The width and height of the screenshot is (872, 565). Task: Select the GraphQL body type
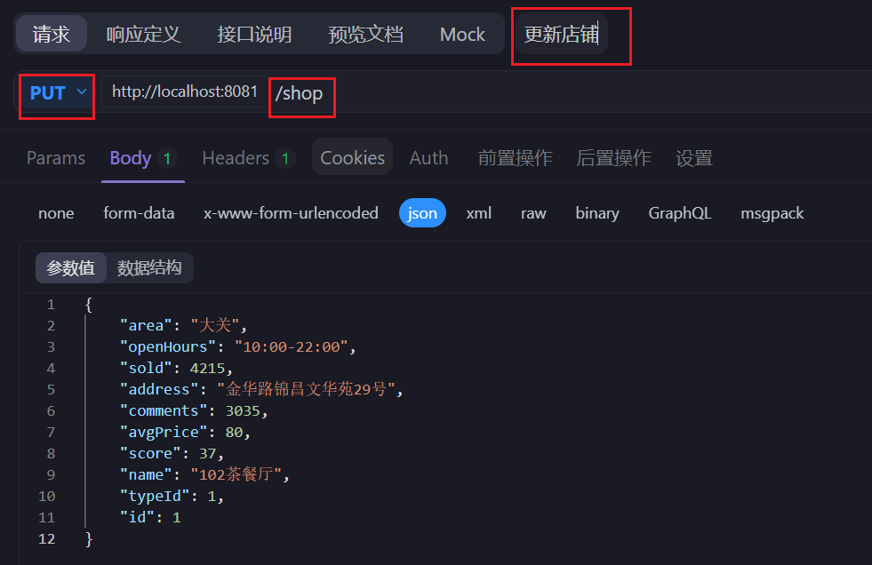pos(680,213)
